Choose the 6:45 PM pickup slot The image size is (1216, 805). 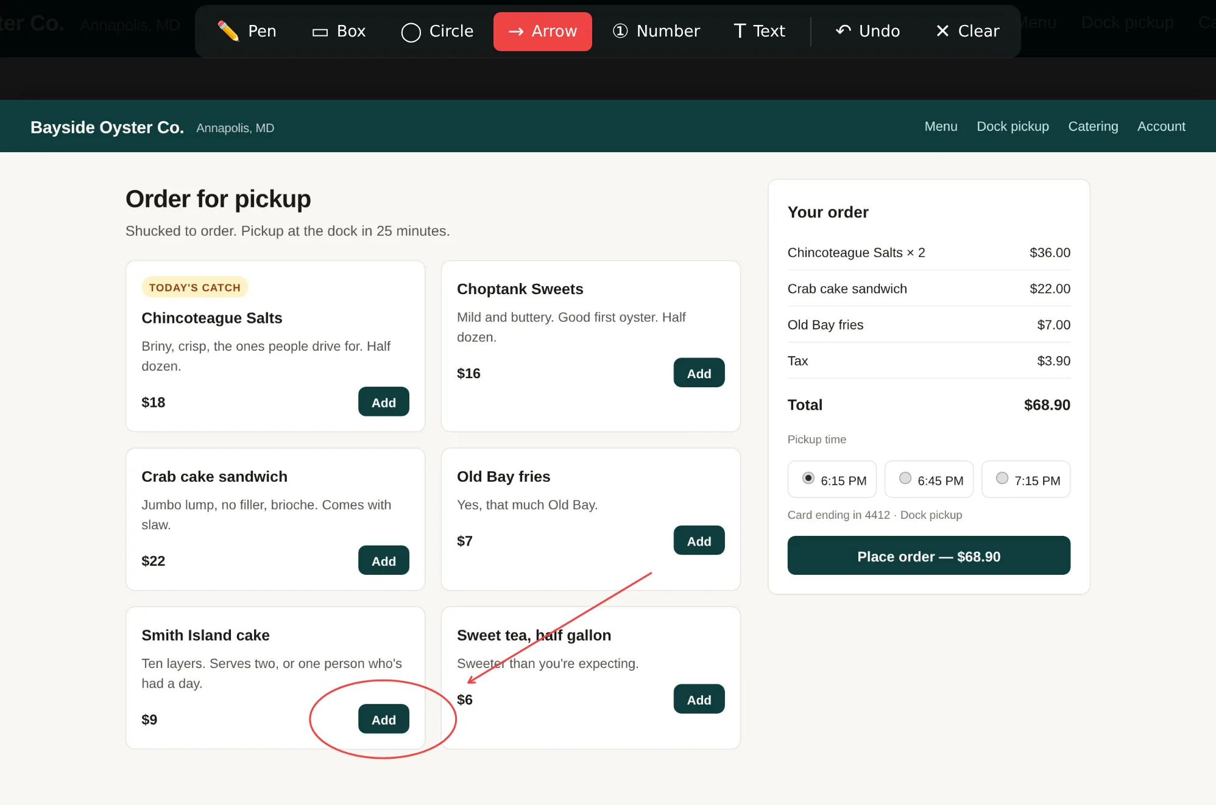tap(928, 480)
